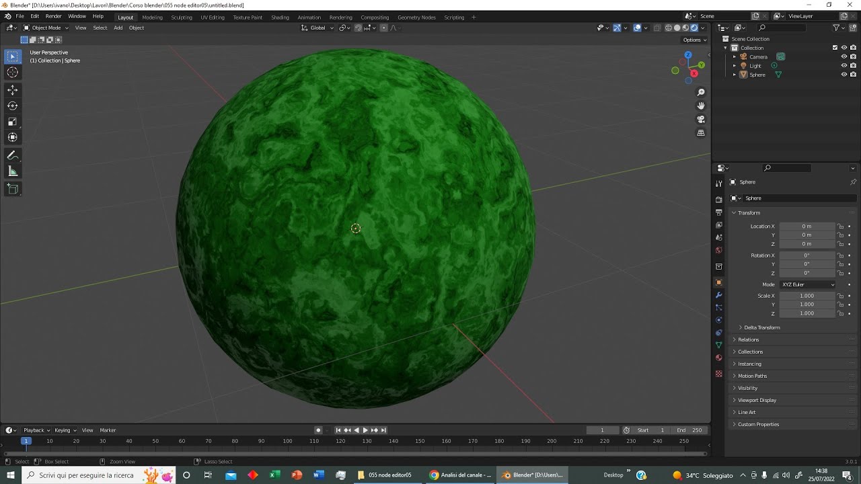Jump to the start frame
The width and height of the screenshot is (861, 484).
338,430
